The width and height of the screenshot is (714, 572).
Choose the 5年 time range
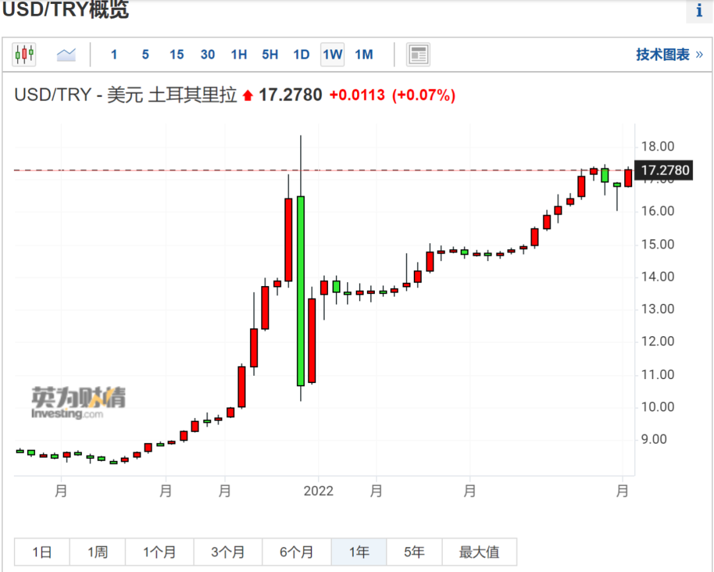point(415,552)
